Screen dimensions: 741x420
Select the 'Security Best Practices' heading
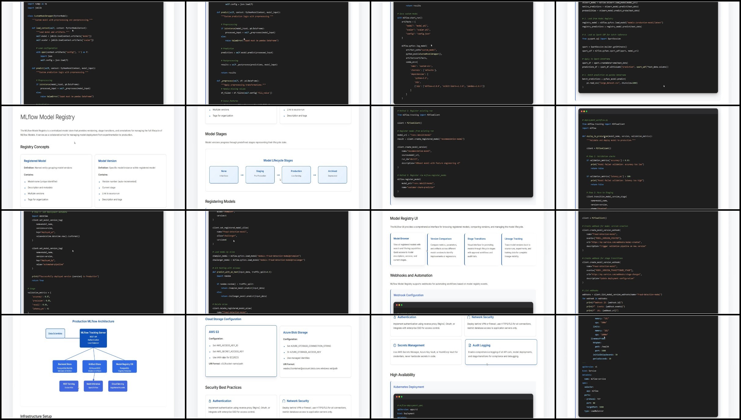(223, 388)
